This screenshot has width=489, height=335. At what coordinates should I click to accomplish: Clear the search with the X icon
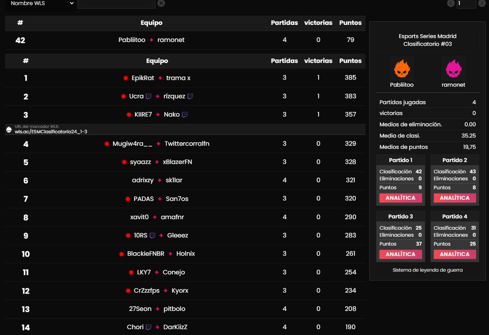[x=161, y=4]
